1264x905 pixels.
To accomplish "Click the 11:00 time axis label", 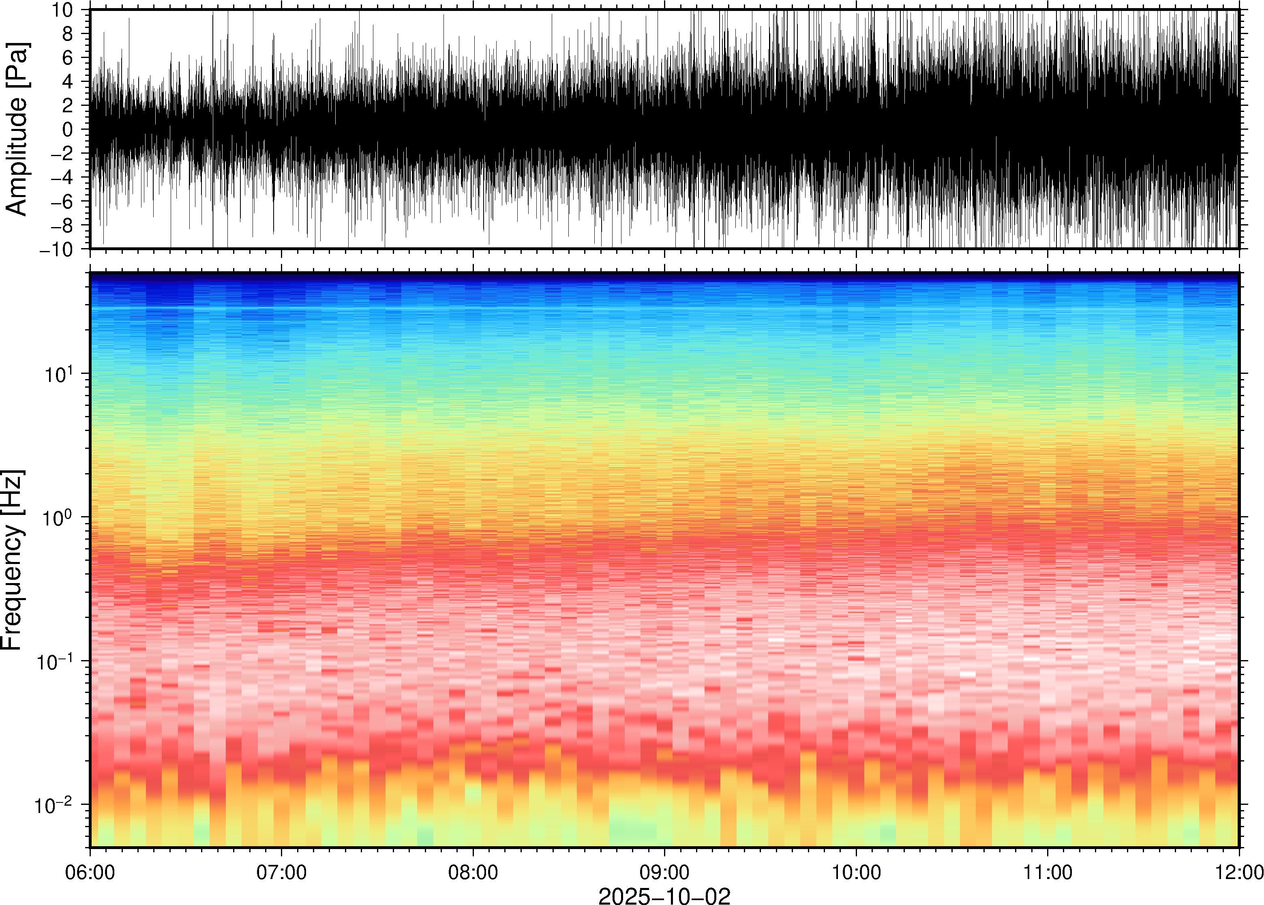I will click(1048, 872).
